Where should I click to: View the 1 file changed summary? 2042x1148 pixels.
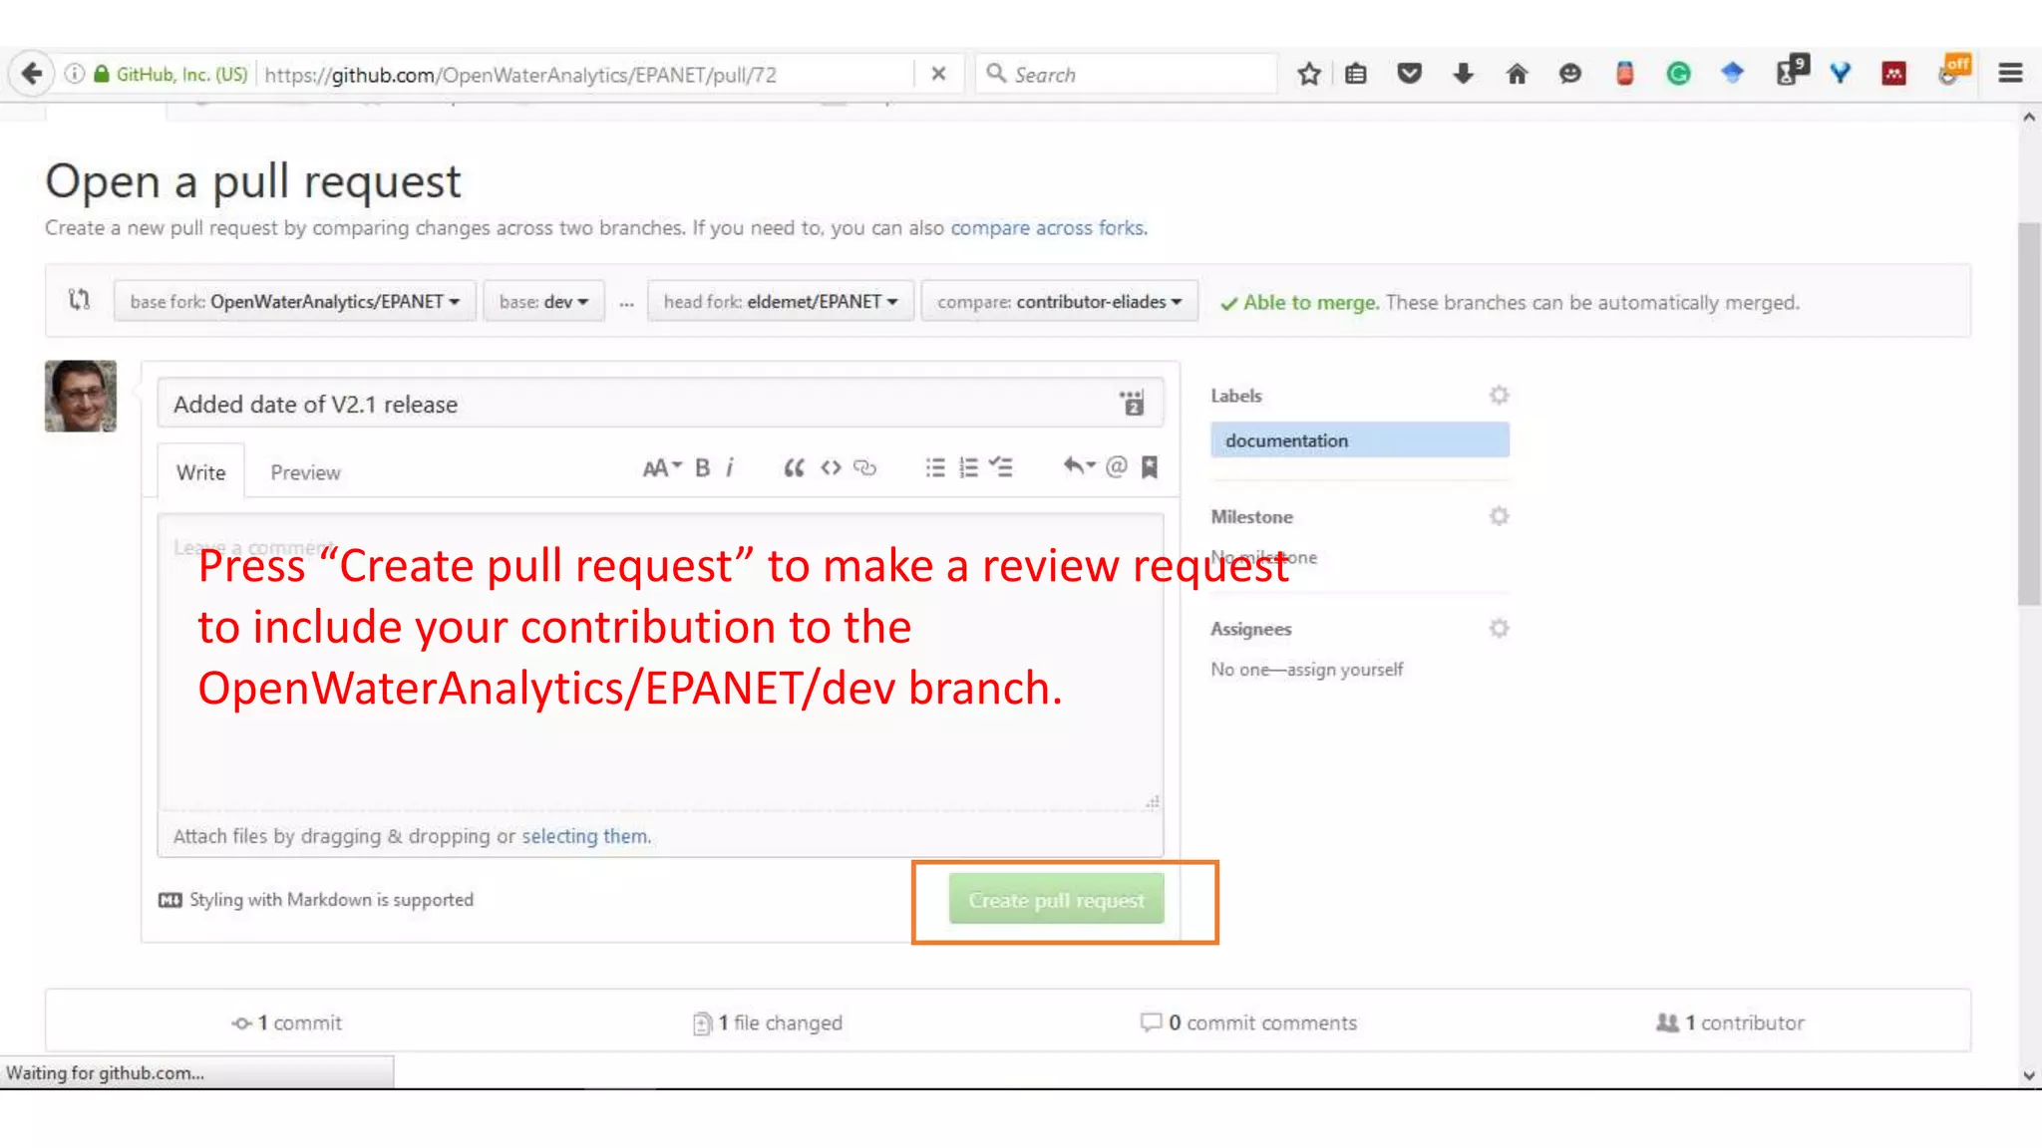click(x=768, y=1022)
